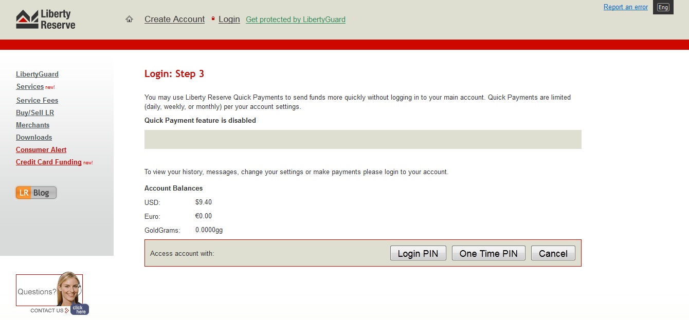Open the Credit Card Funding link
The image size is (689, 320).
pos(49,162)
